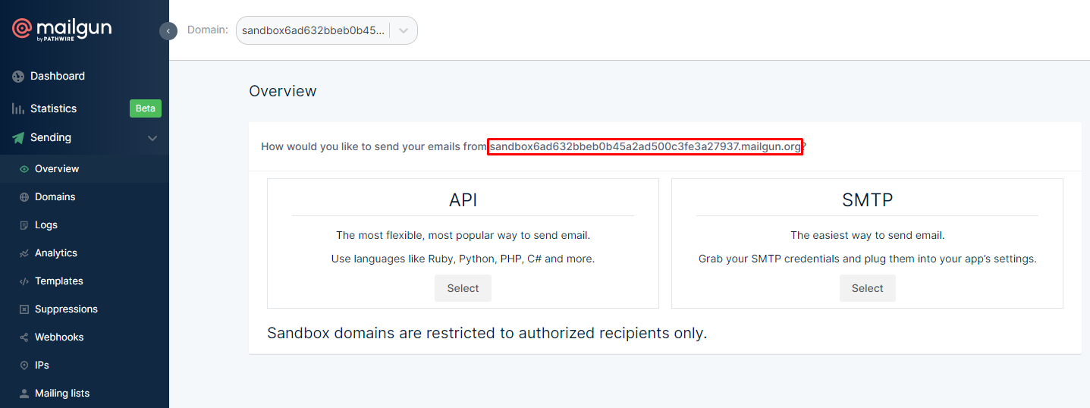Click the Mailgun logo
This screenshot has height=408, width=1090.
[61, 30]
